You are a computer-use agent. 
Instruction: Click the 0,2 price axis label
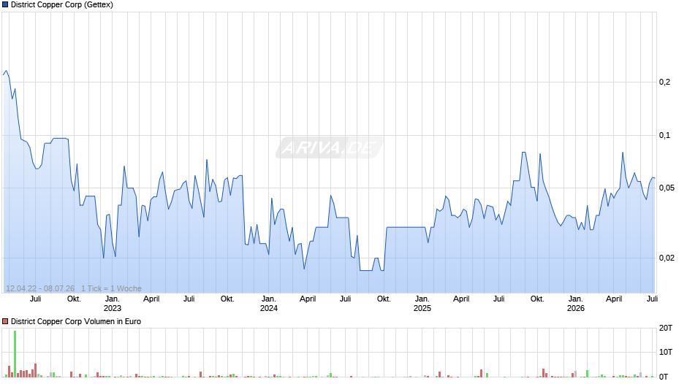coord(664,82)
